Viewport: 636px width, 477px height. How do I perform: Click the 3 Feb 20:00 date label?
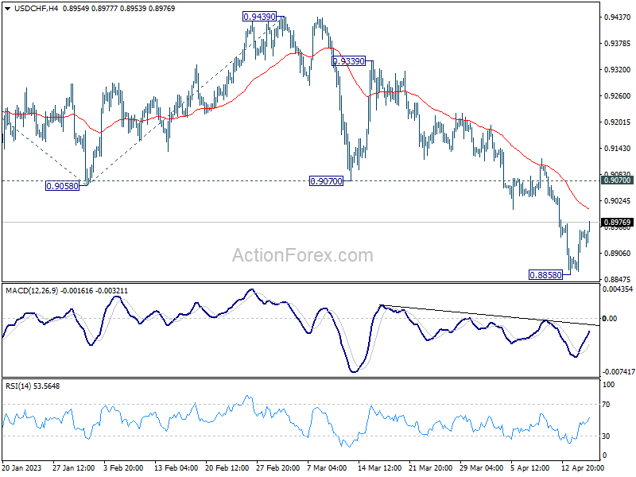[x=123, y=467]
